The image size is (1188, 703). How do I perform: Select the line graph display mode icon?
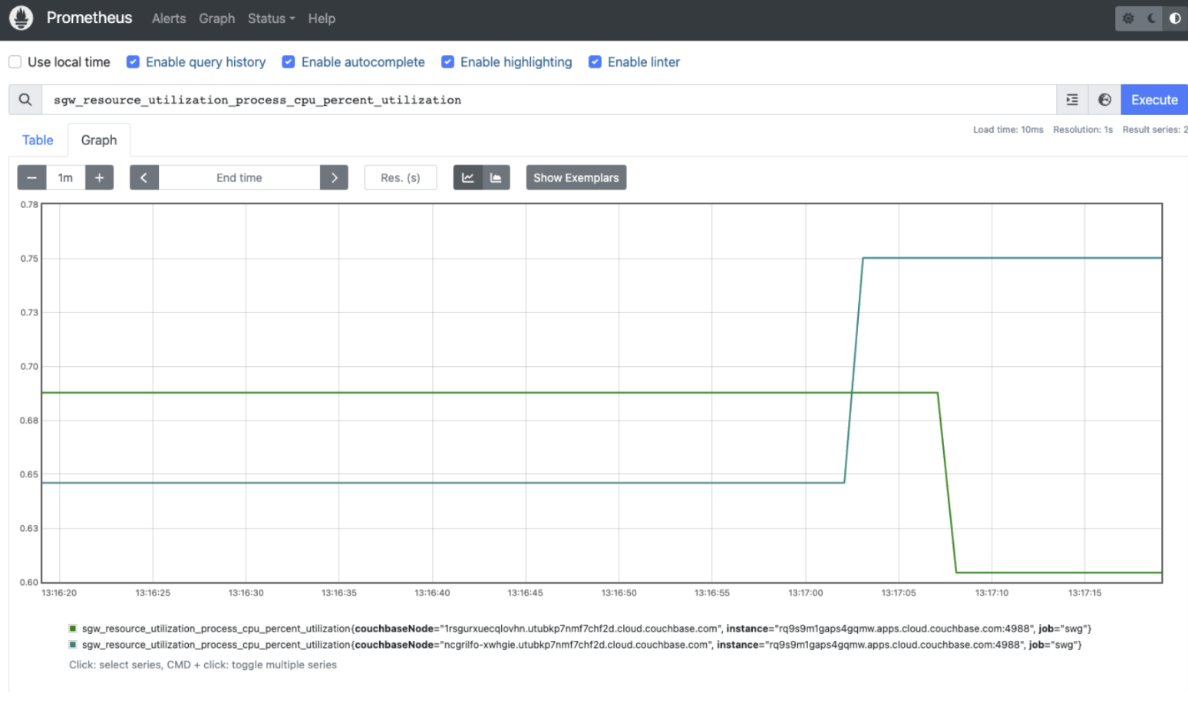(467, 177)
